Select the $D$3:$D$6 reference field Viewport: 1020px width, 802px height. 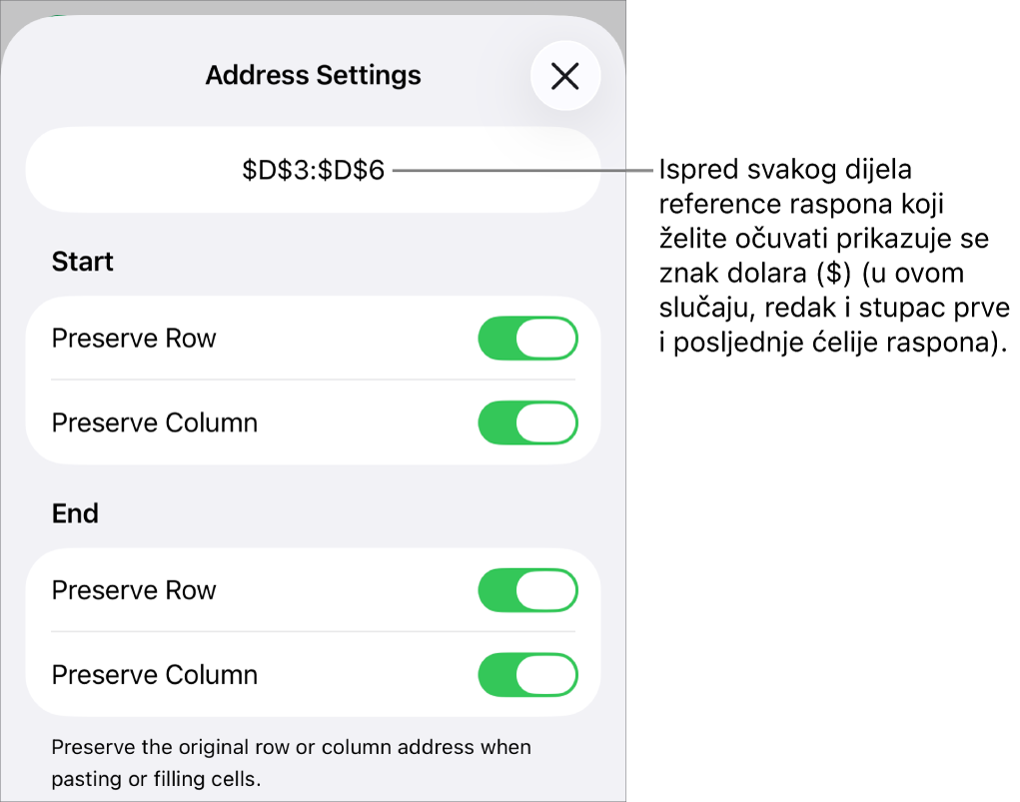[313, 170]
